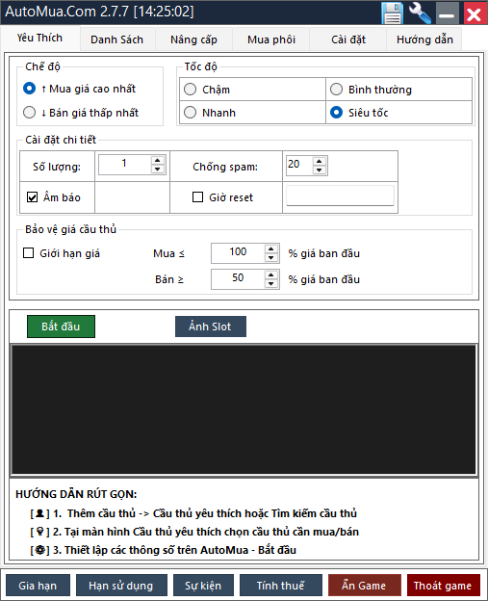Raise the Mua ≤ percentage
This screenshot has height=601, width=488.
click(271, 248)
